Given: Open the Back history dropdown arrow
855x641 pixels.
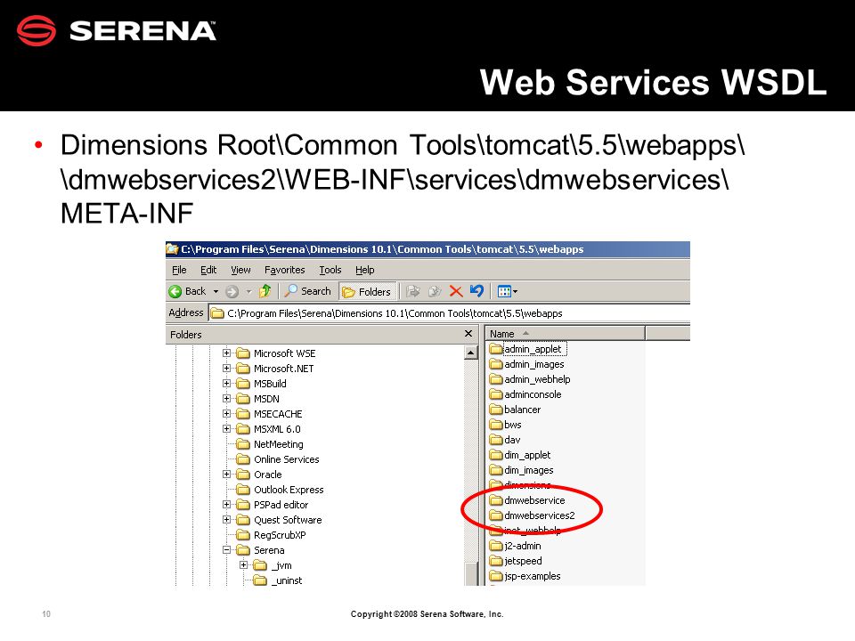Looking at the screenshot, I should (x=216, y=292).
